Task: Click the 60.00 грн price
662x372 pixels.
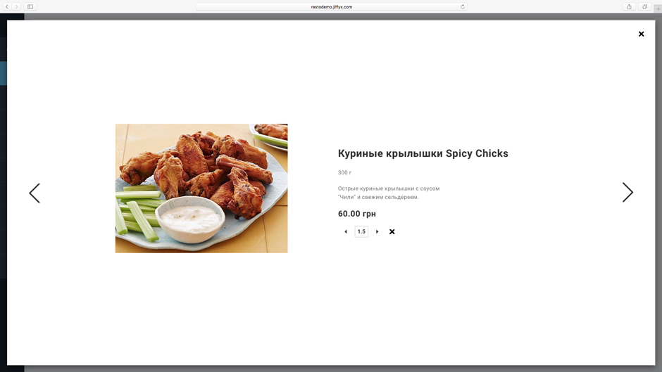Action: 356,214
